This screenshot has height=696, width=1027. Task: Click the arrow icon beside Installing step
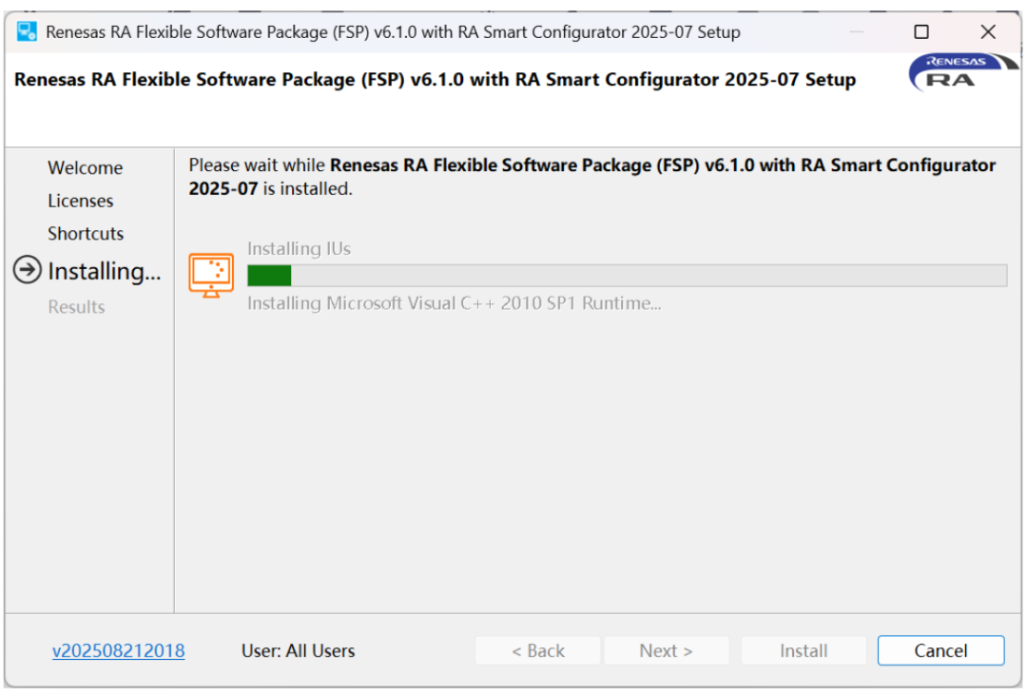click(x=28, y=271)
